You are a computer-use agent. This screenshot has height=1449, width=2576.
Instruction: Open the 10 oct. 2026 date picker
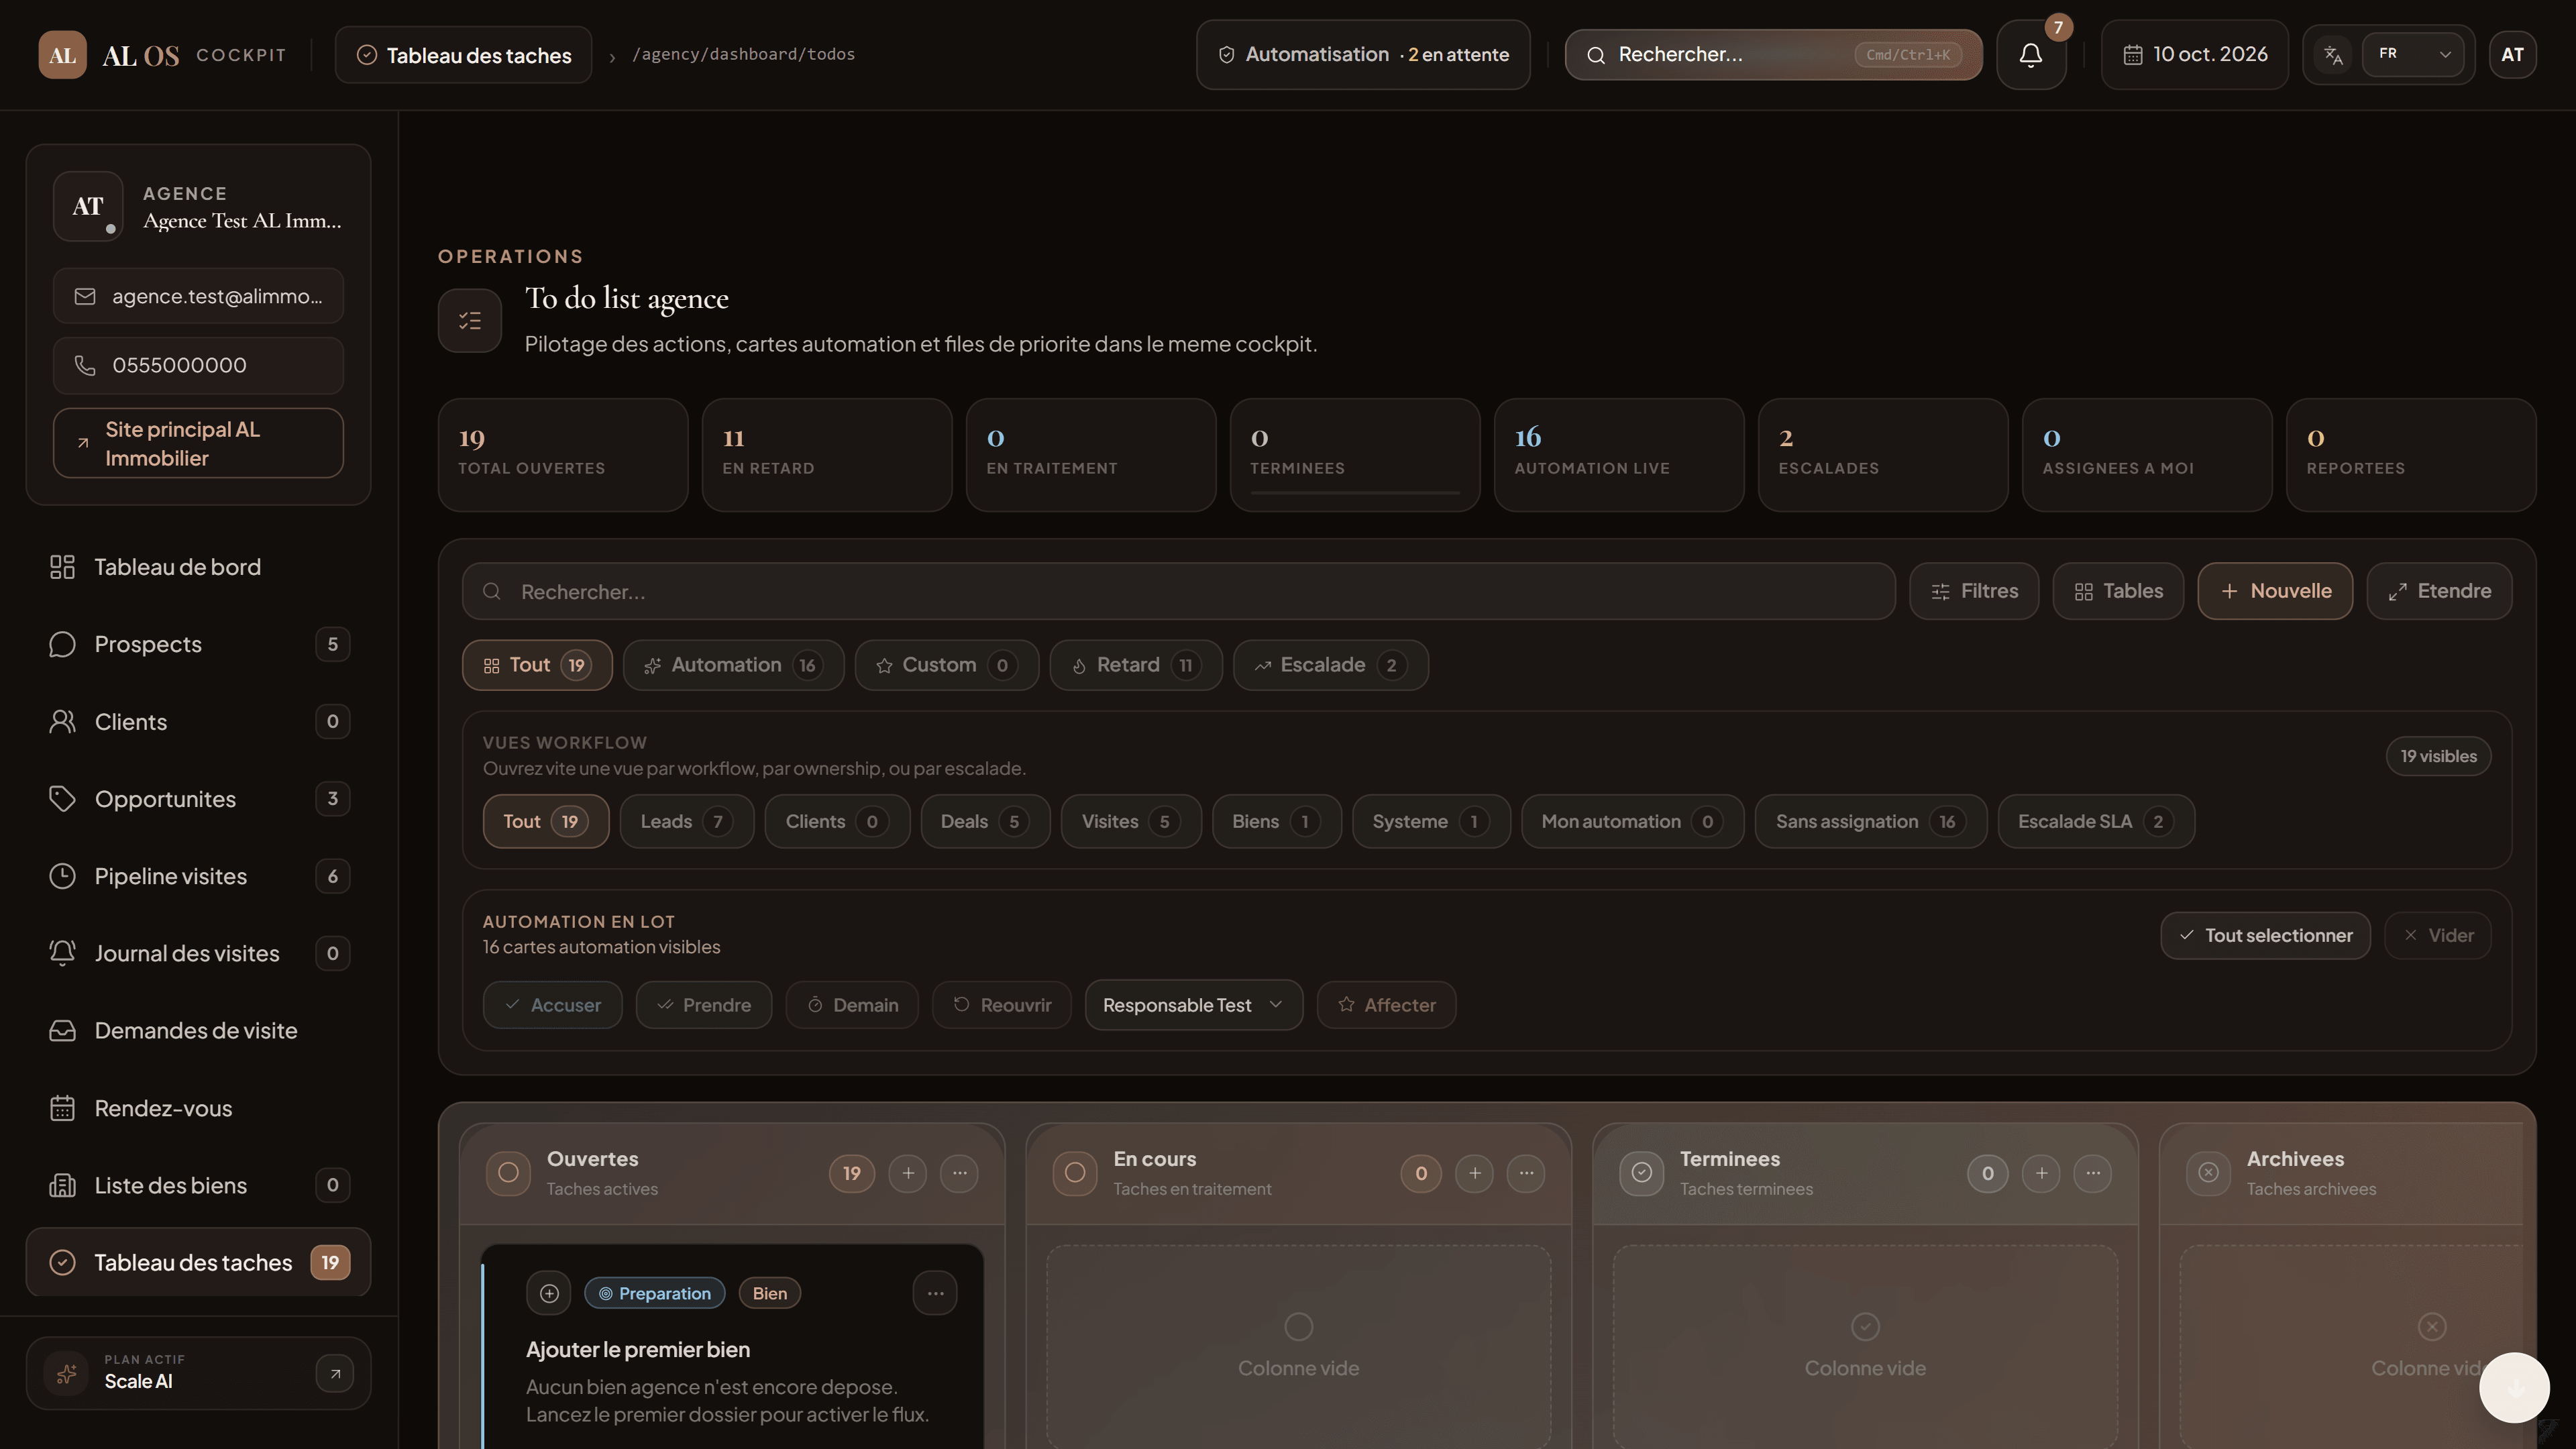(x=2194, y=55)
